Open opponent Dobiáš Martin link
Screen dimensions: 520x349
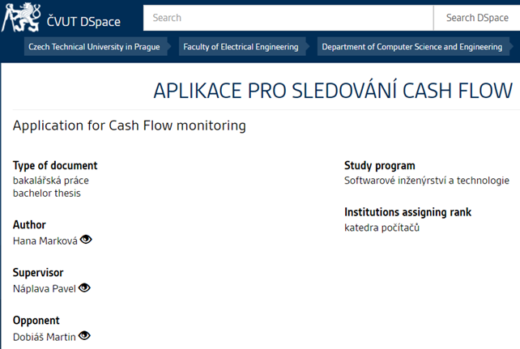(45, 337)
